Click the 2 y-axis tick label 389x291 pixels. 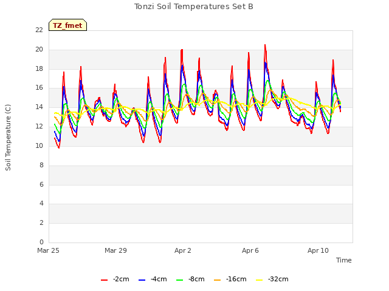41,222
